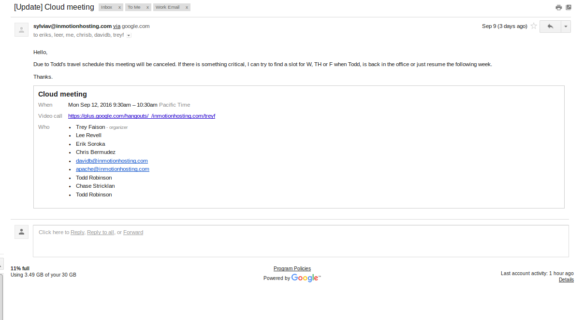
Task: Remove the To Me label
Action: click(x=147, y=7)
